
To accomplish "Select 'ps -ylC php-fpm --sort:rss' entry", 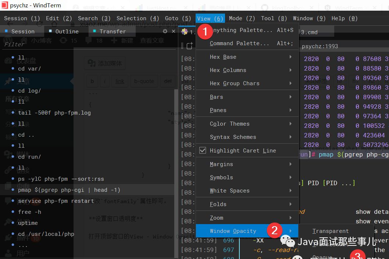I will coord(61,179).
